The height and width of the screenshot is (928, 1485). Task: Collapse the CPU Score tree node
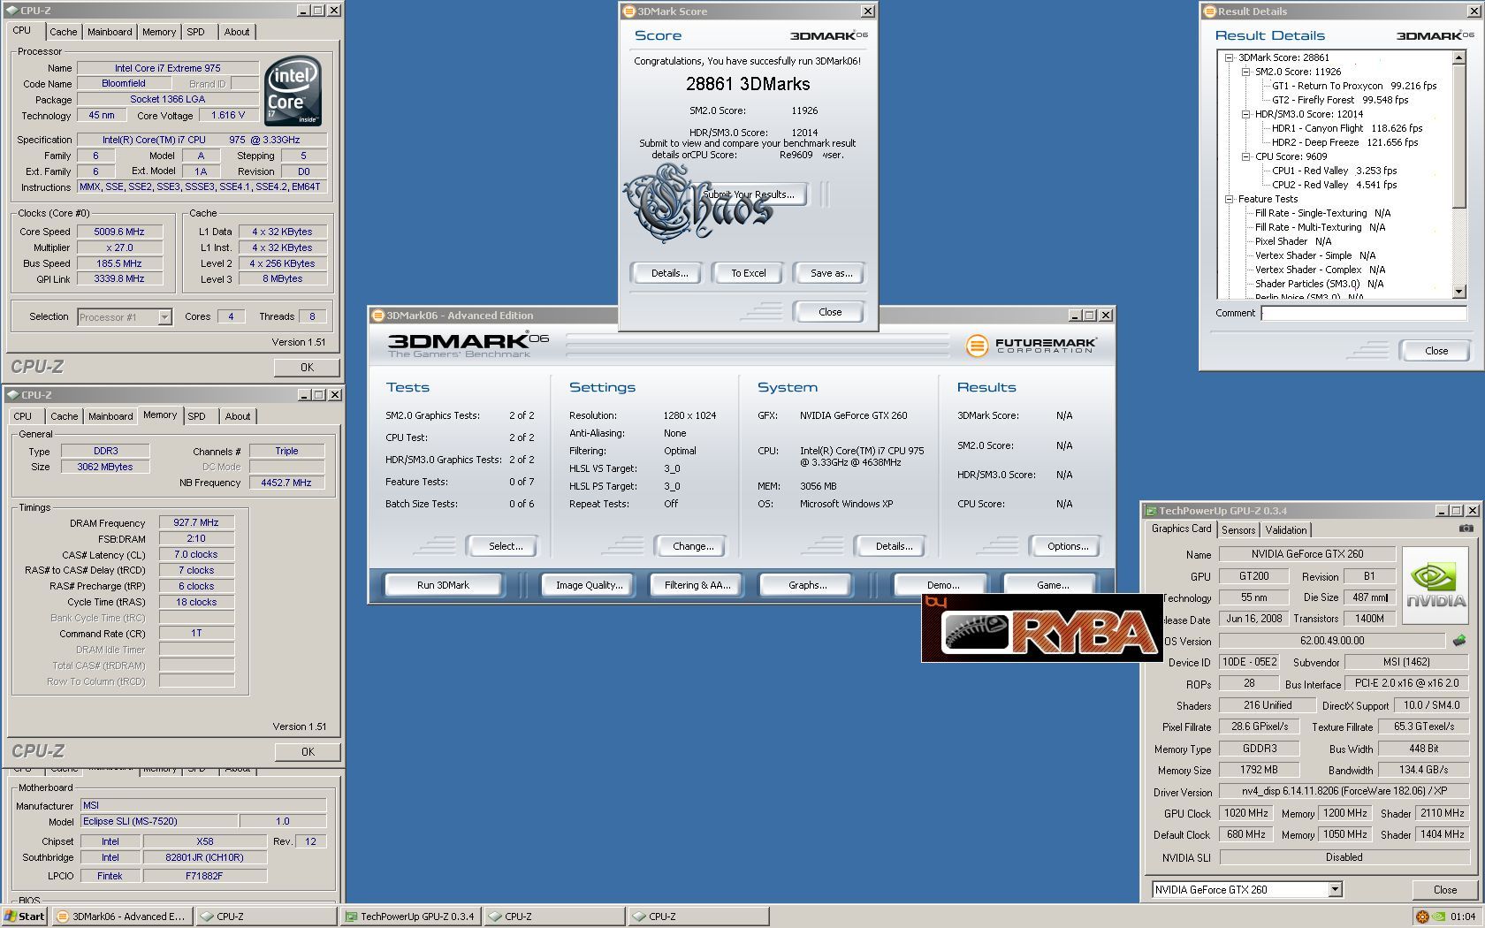click(x=1245, y=156)
